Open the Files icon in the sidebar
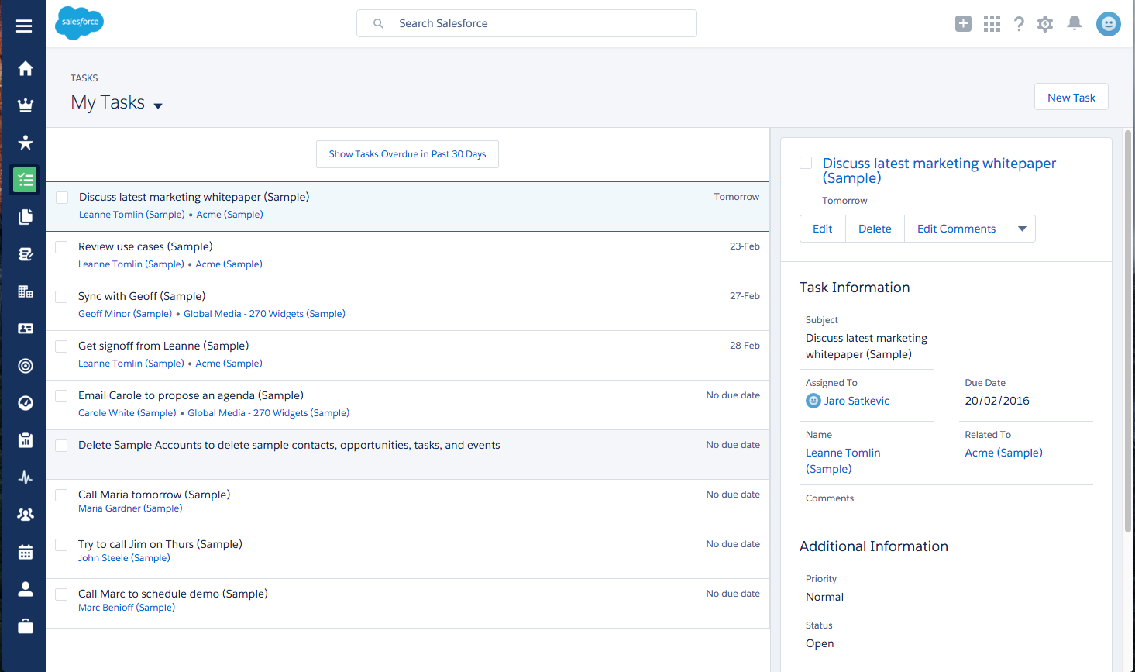This screenshot has height=672, width=1135. (26, 217)
